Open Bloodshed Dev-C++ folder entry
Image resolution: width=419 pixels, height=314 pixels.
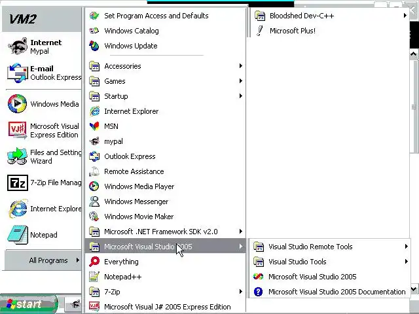[330, 16]
